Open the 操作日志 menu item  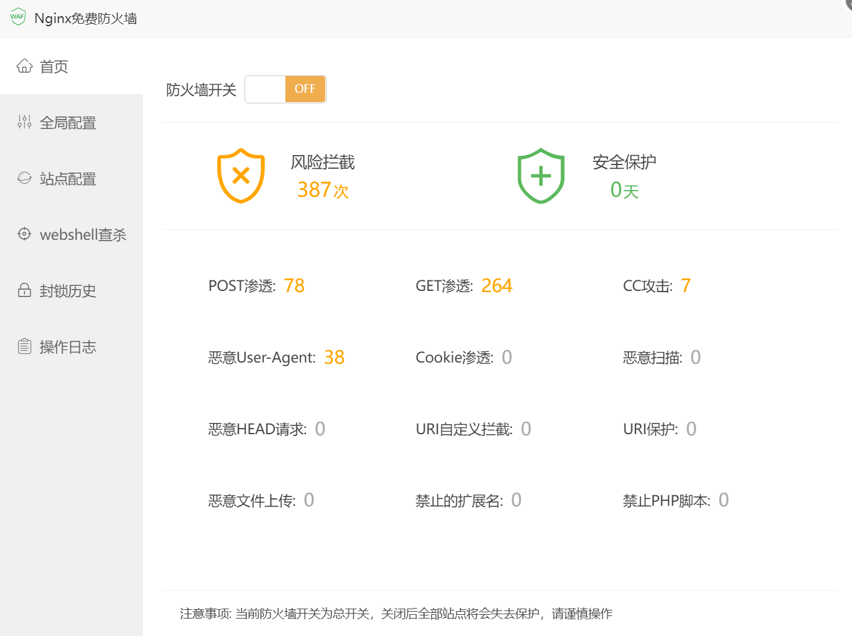point(71,346)
